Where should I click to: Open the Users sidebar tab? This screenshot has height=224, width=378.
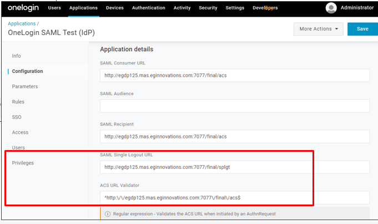click(x=18, y=147)
